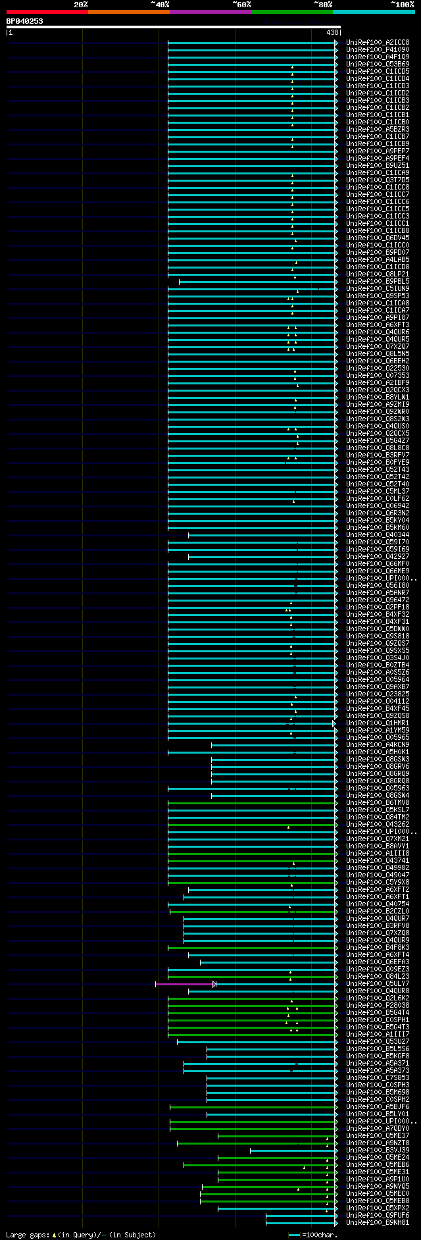The width and height of the screenshot is (421, 1240).
Task: Select label UniRef100_Q42927
Action: (x=378, y=556)
